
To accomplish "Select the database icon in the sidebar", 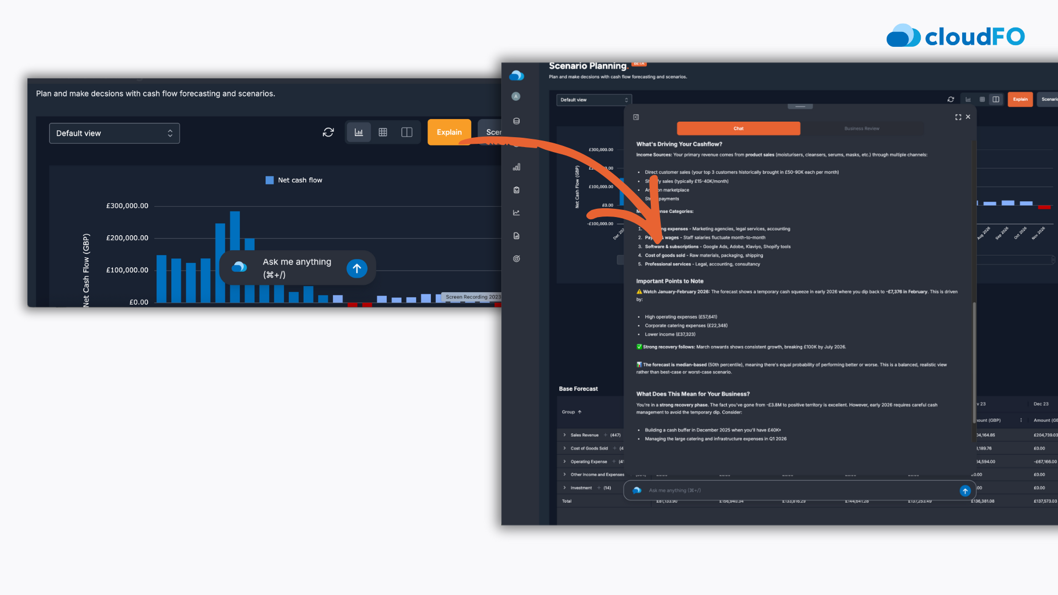I will coord(516,121).
